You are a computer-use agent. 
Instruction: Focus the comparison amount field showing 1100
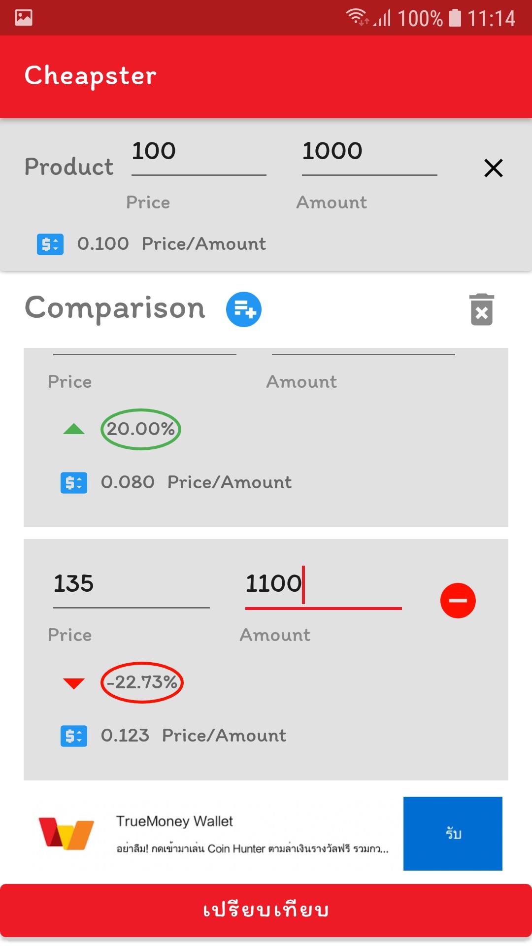point(323,584)
